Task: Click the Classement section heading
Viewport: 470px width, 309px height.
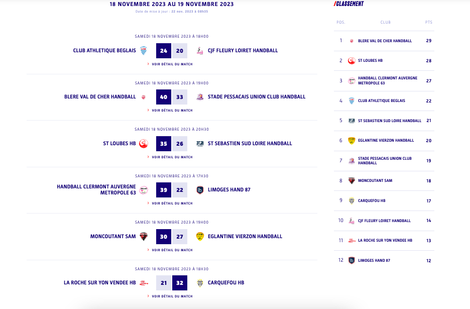Action: [x=349, y=4]
